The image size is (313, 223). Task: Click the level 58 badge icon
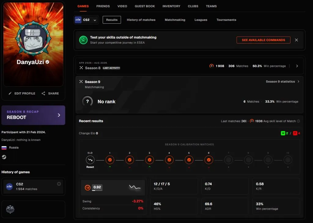click(10, 210)
